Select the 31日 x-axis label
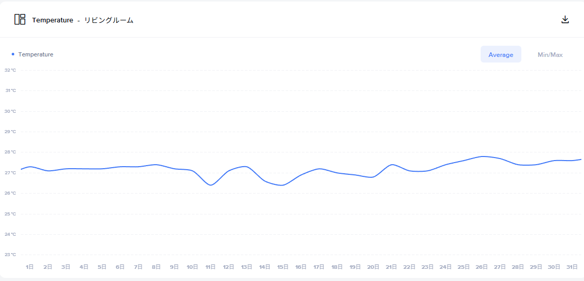 (x=572, y=267)
